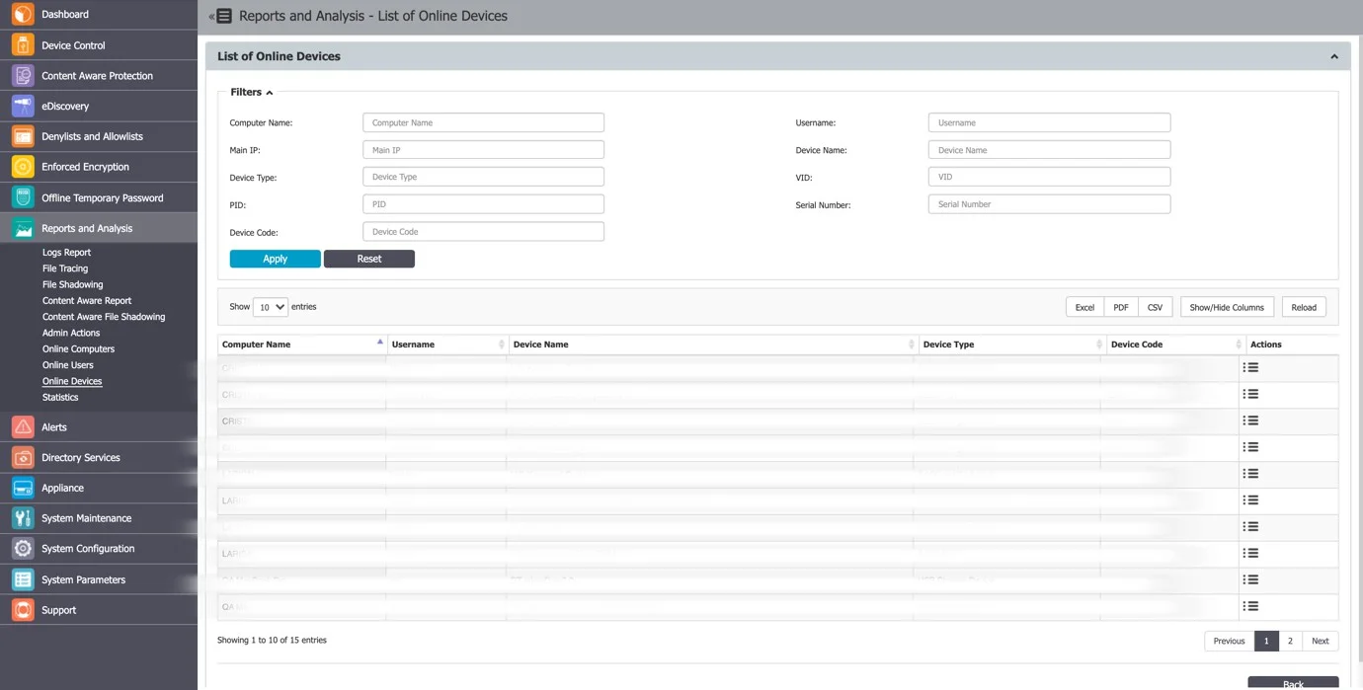This screenshot has height=690, width=1363.
Task: Open the System Maintenance tools icon
Action: click(x=23, y=518)
